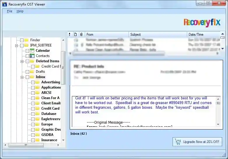This screenshot has height=159, width=228.
Task: Collapse the Deleted Items node
Action: [22, 61]
